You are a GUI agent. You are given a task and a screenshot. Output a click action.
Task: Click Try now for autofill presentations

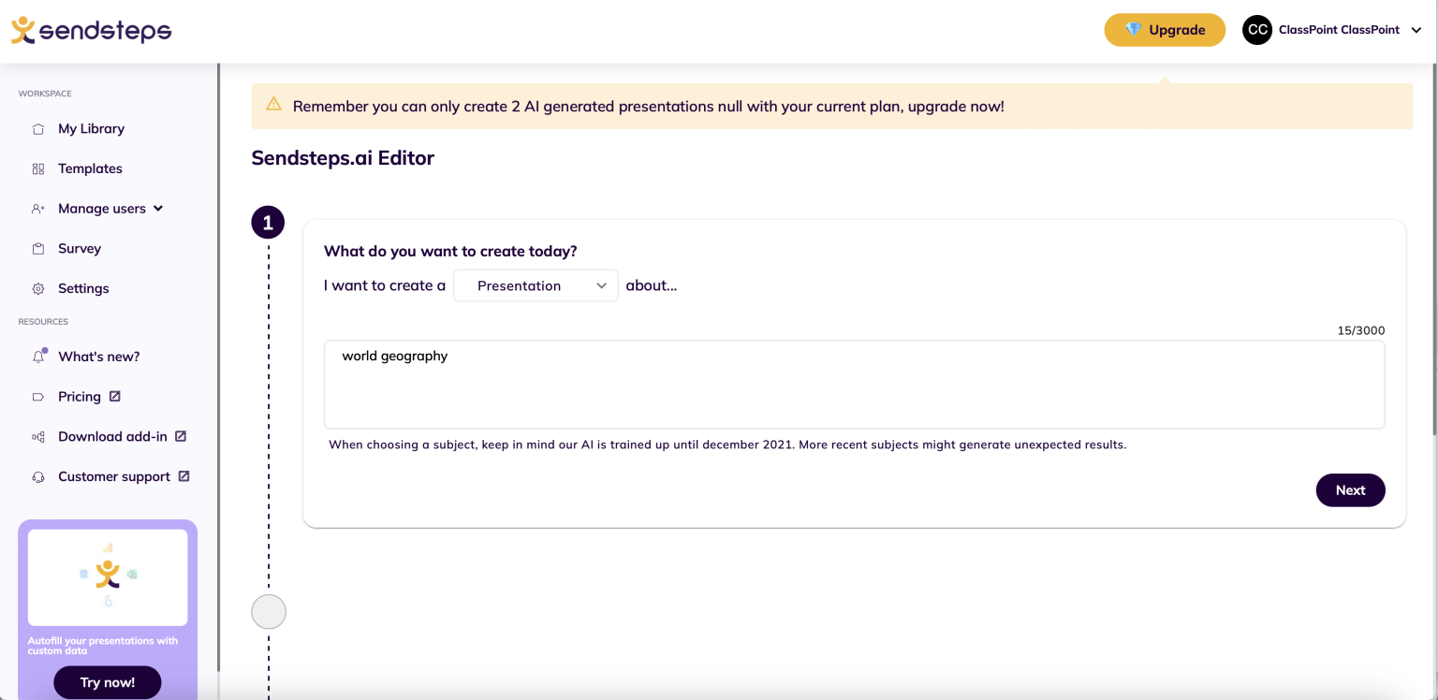click(107, 681)
